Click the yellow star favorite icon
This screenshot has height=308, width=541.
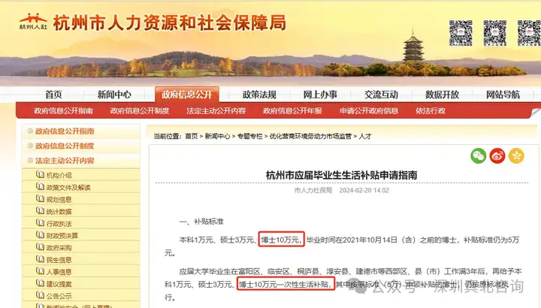[x=516, y=156]
